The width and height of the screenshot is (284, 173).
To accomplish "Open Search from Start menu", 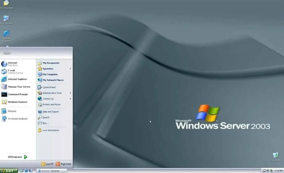I will (x=54, y=117).
